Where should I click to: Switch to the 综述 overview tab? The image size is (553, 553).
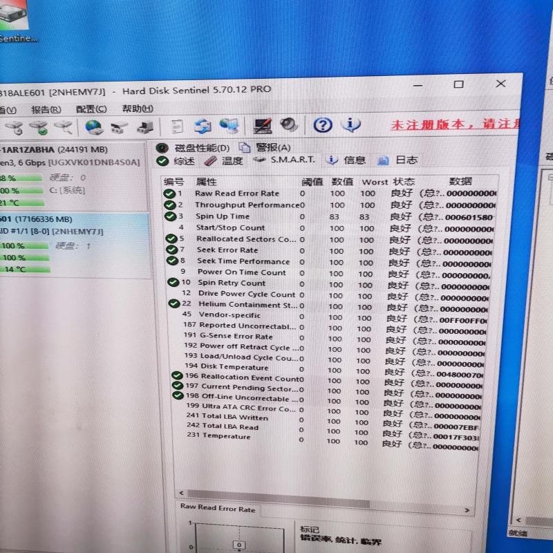point(176,162)
